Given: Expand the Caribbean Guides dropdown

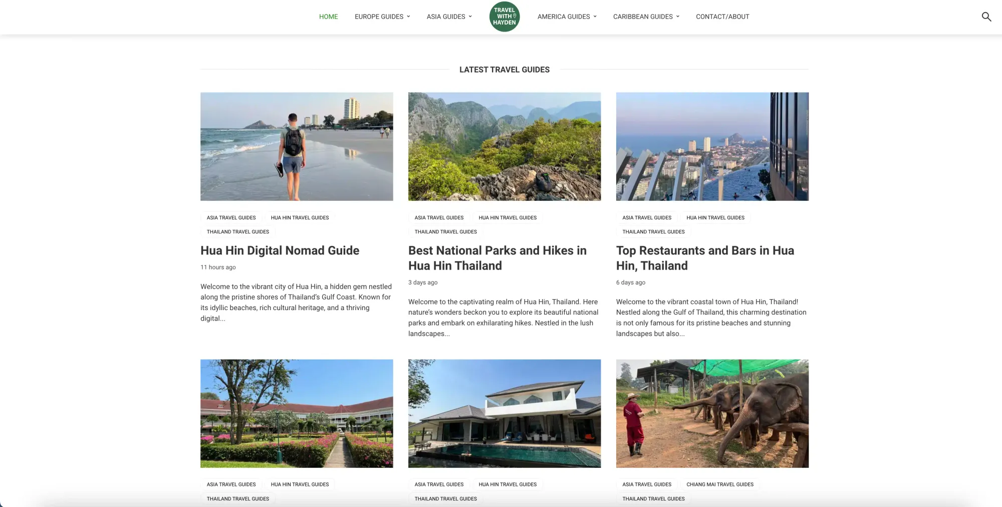Looking at the screenshot, I should pyautogui.click(x=646, y=17).
